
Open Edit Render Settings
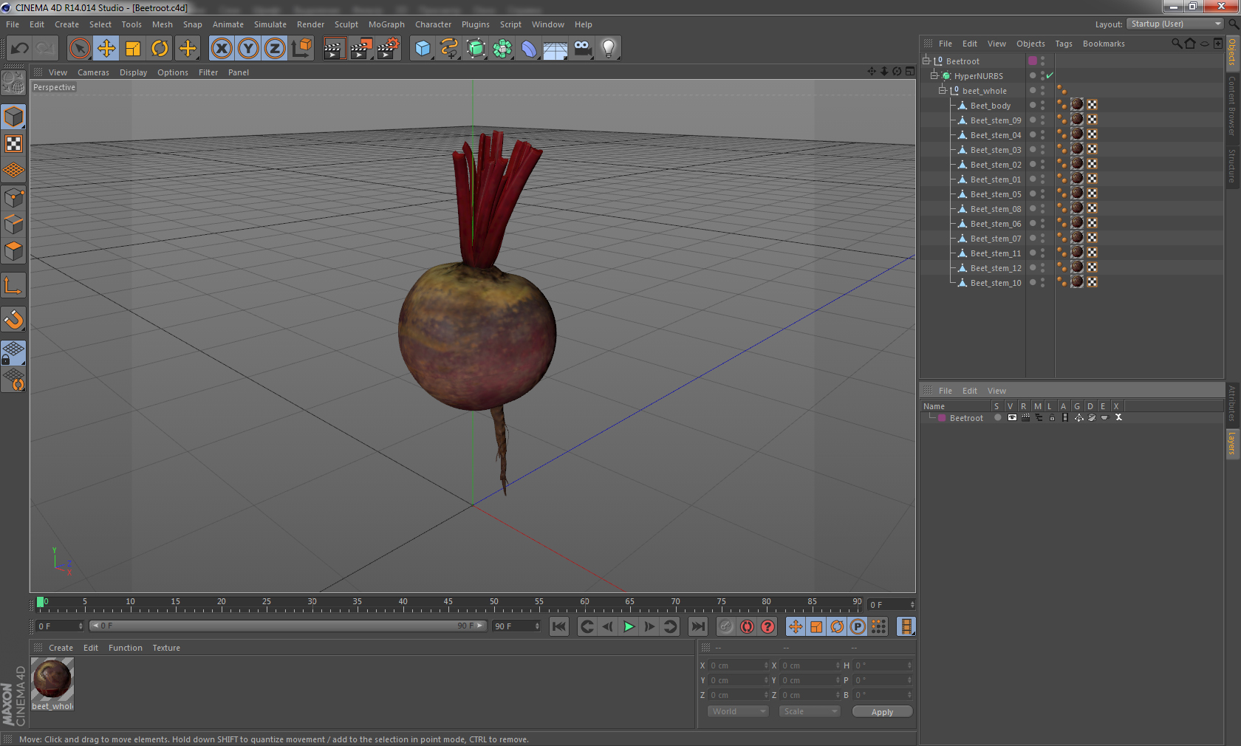click(388, 49)
